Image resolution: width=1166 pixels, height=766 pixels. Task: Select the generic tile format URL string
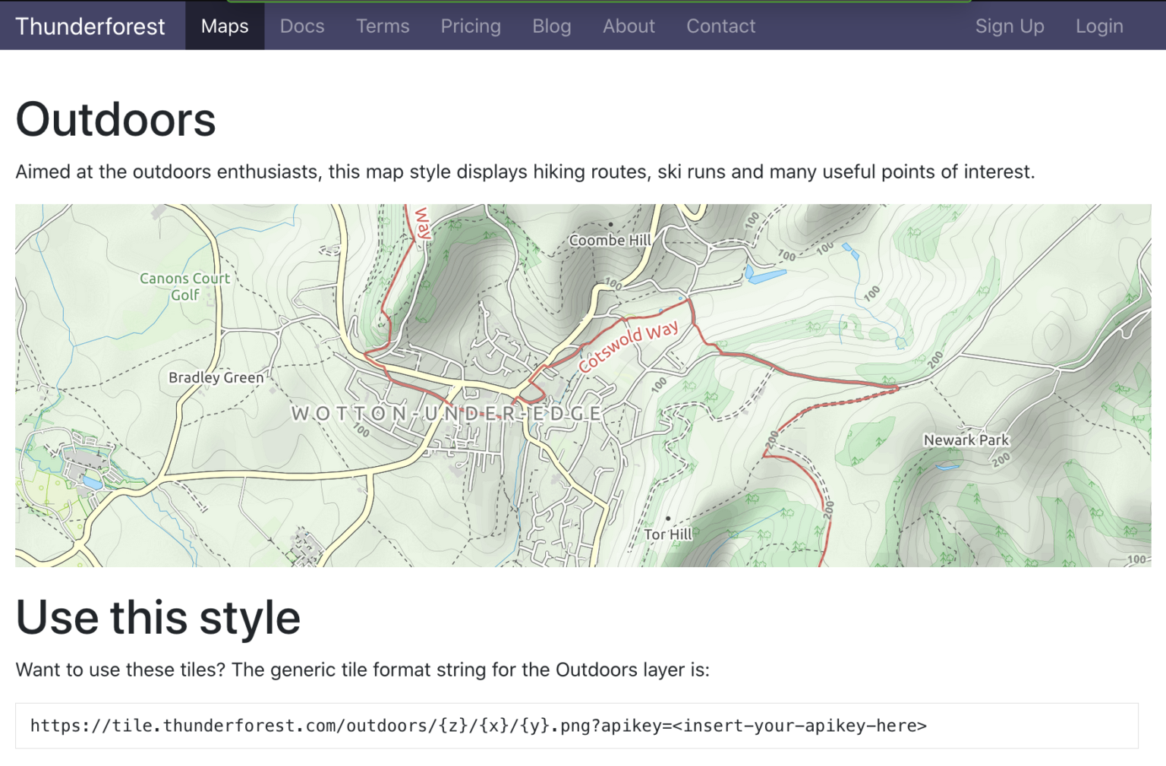tap(478, 725)
